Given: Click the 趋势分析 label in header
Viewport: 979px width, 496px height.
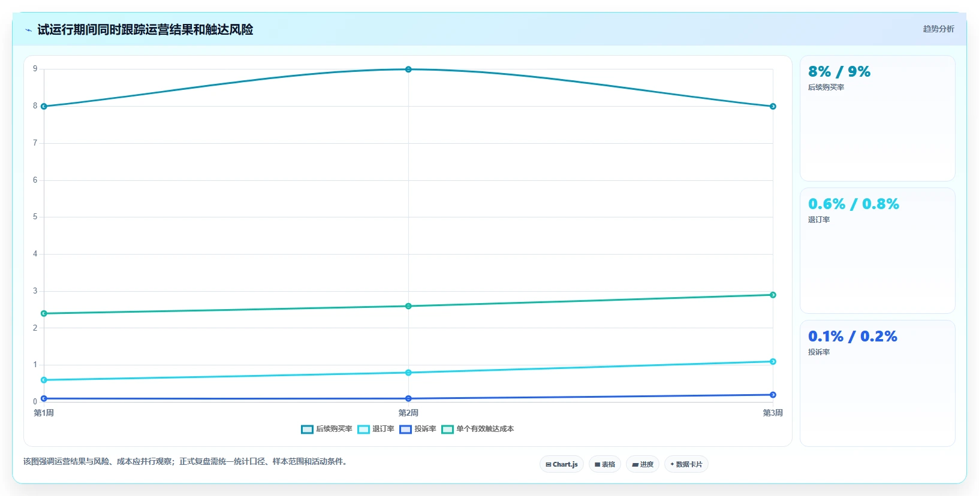Looking at the screenshot, I should click(x=938, y=29).
